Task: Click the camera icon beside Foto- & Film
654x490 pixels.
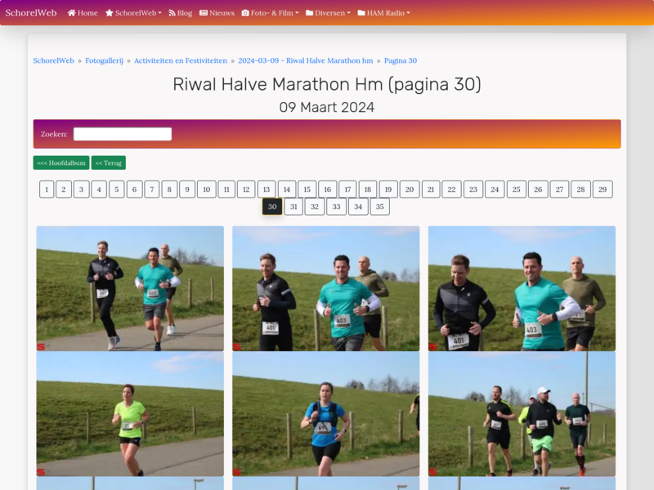Action: (245, 13)
